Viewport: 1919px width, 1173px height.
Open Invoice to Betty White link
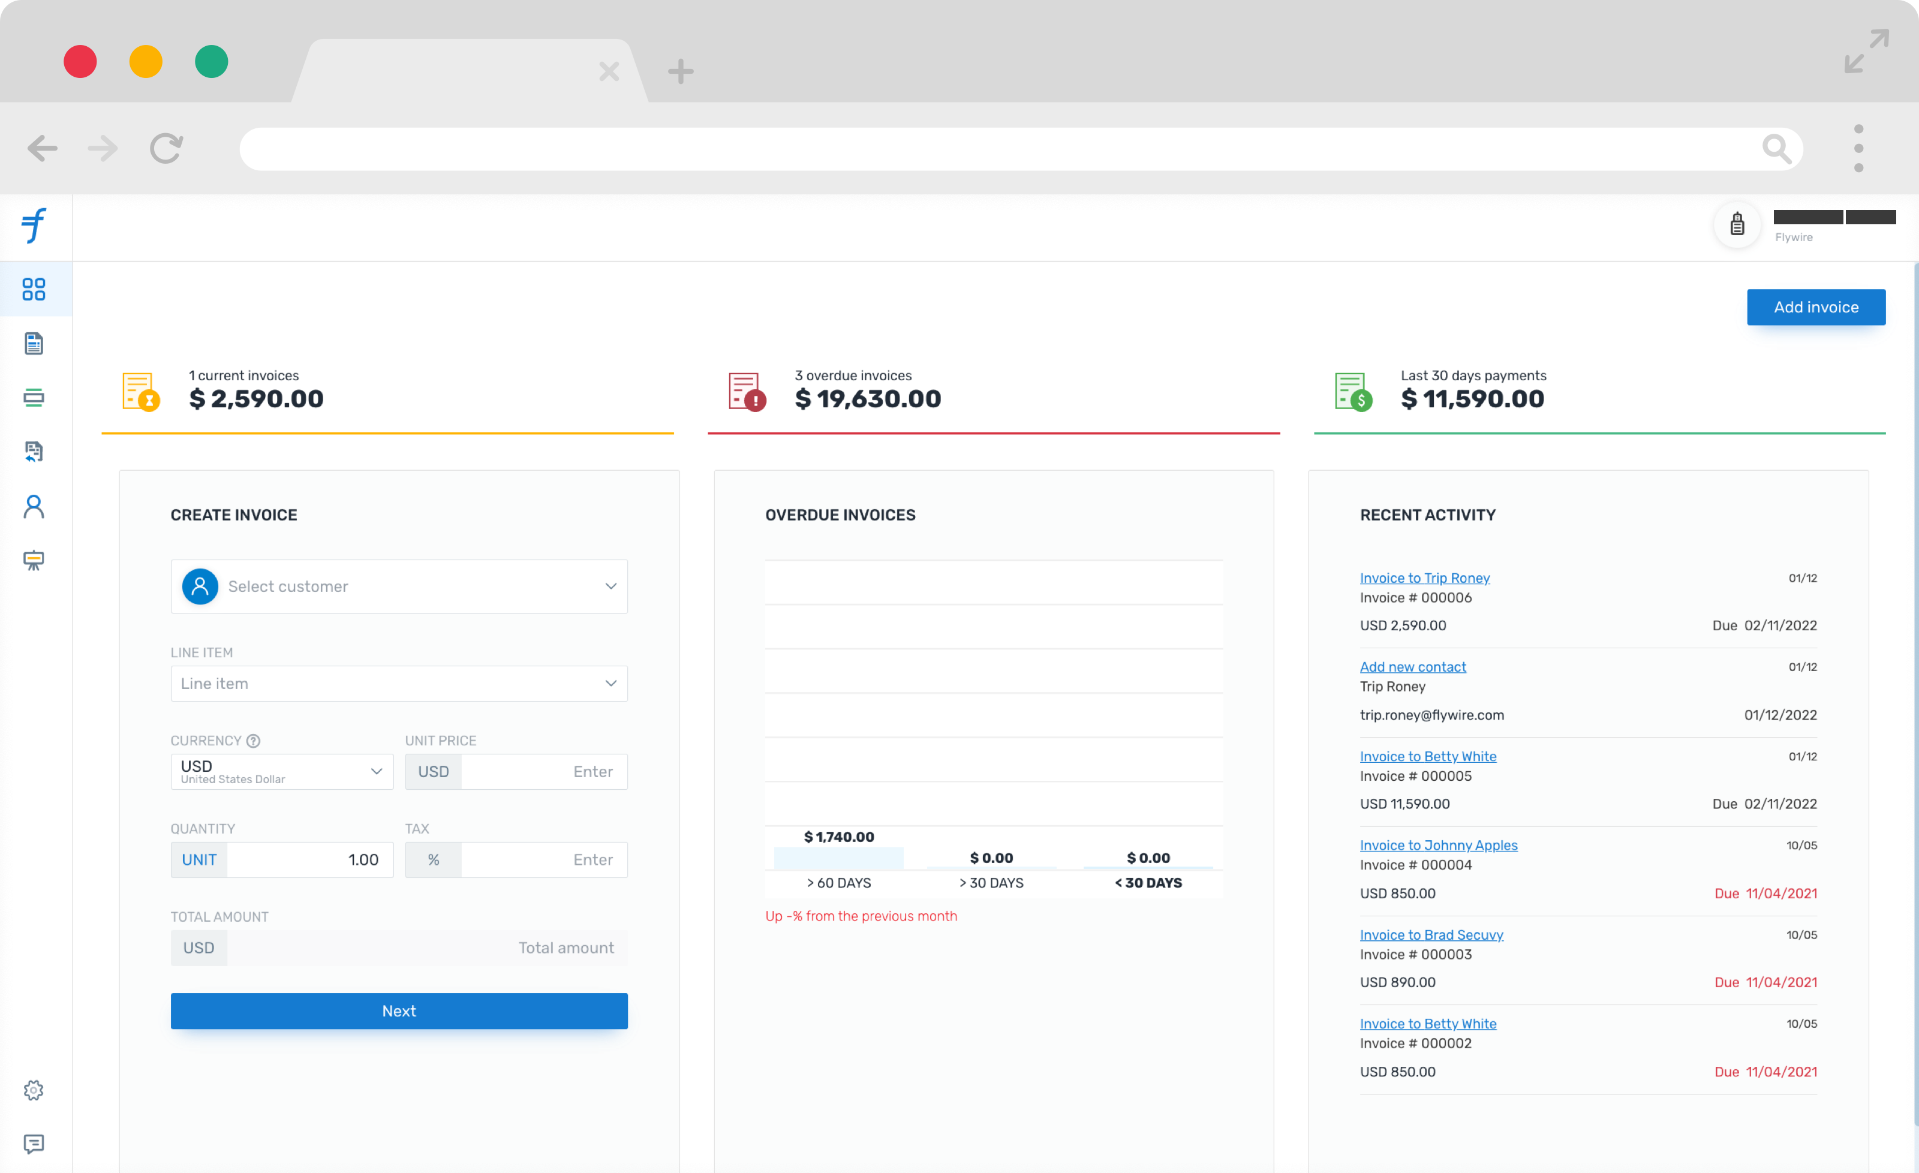pos(1428,756)
